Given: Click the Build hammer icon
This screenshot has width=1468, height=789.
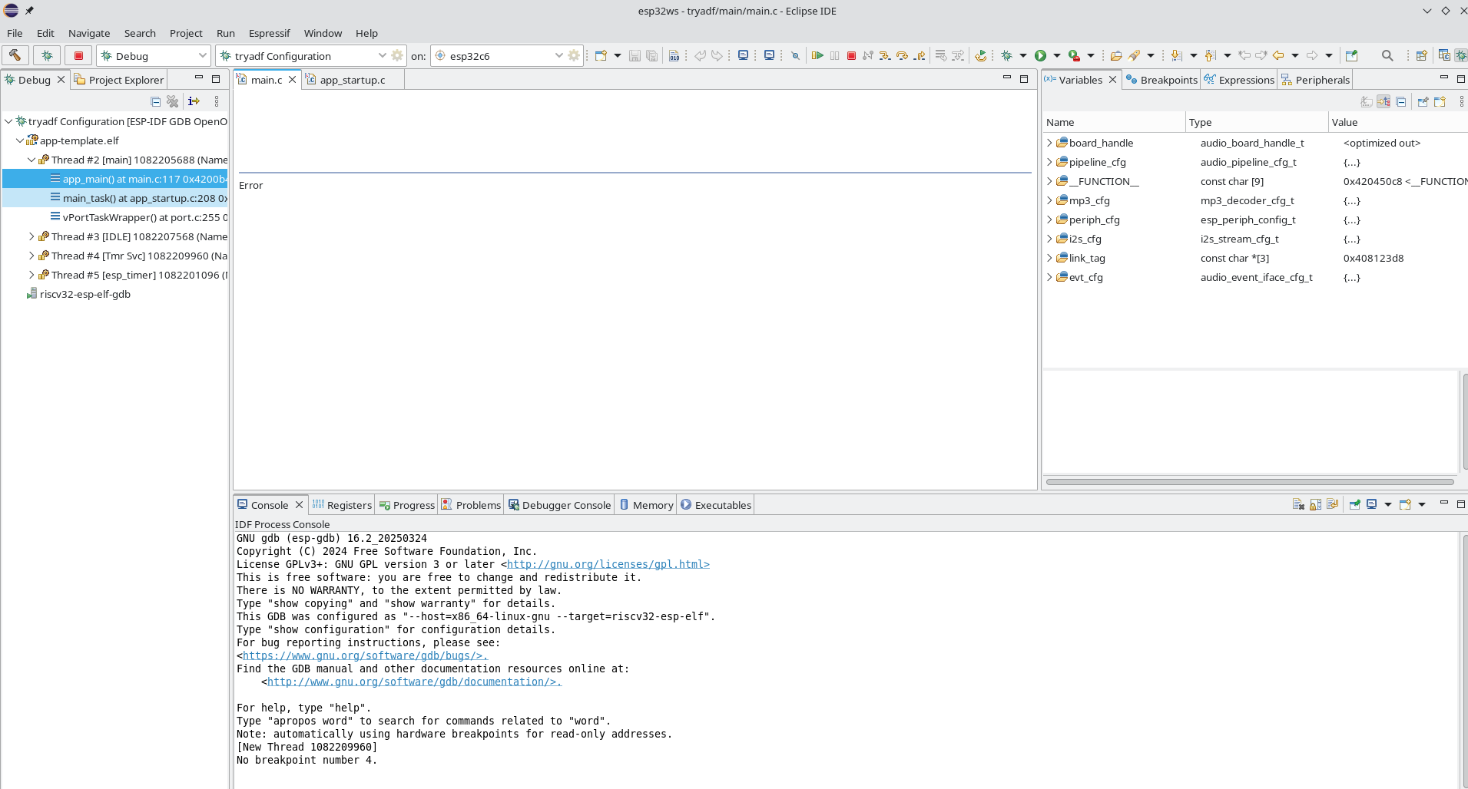Looking at the screenshot, I should (15, 55).
